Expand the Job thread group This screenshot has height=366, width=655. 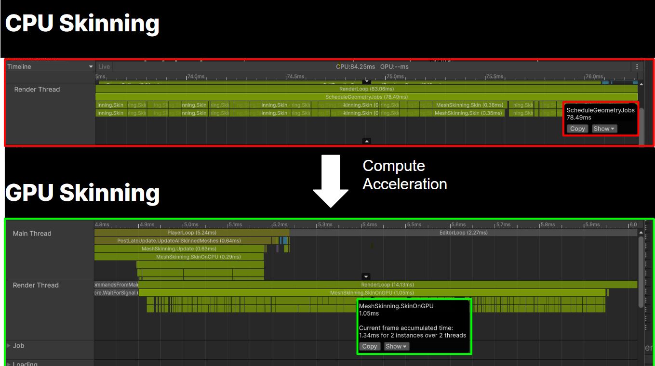coord(9,346)
